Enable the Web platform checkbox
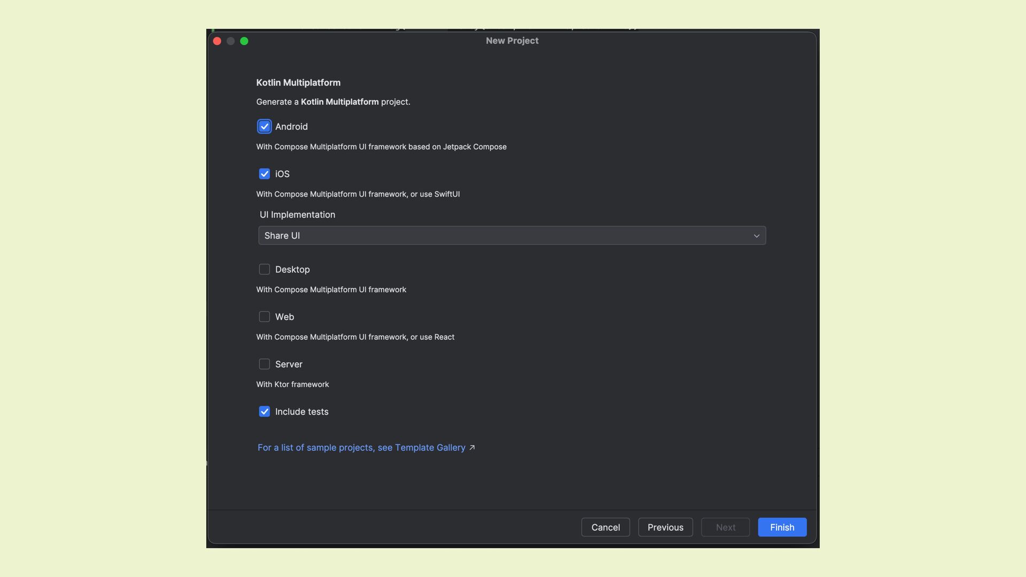Image resolution: width=1026 pixels, height=577 pixels. point(264,317)
